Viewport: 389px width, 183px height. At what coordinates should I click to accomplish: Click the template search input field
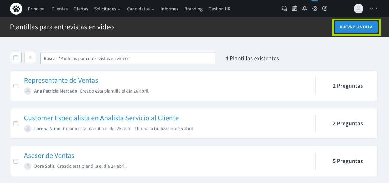coord(128,58)
